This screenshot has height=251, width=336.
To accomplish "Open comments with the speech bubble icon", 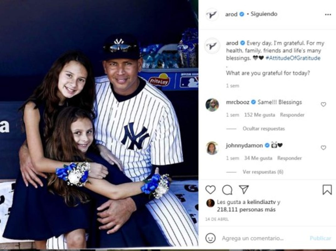I will point(227,190).
